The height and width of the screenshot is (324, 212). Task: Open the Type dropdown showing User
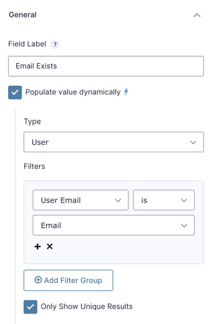(x=114, y=142)
